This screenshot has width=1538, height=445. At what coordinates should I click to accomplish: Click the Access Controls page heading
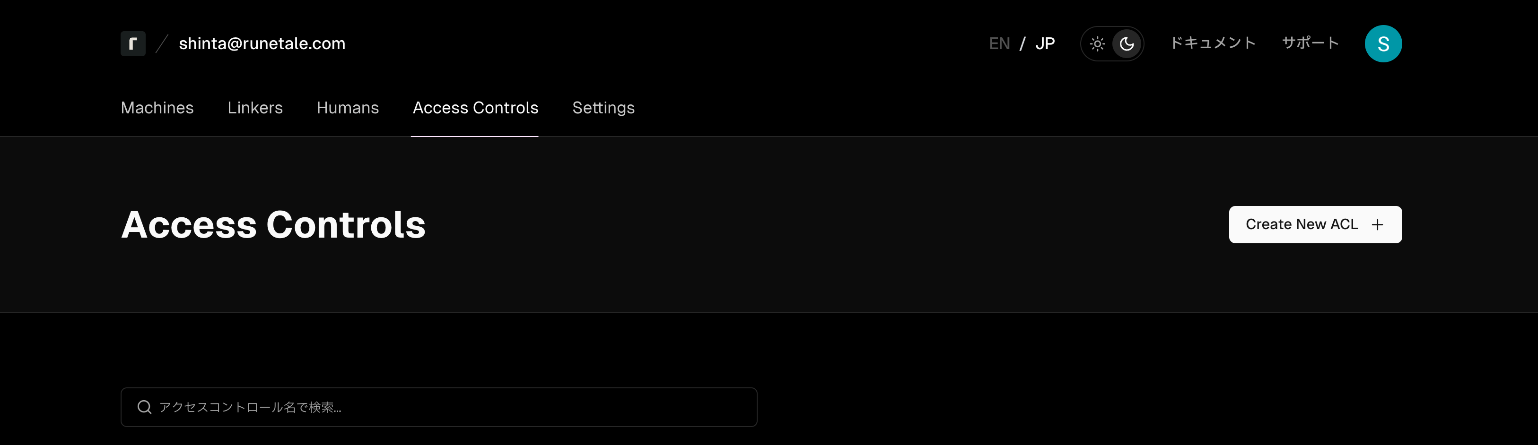pyautogui.click(x=273, y=225)
